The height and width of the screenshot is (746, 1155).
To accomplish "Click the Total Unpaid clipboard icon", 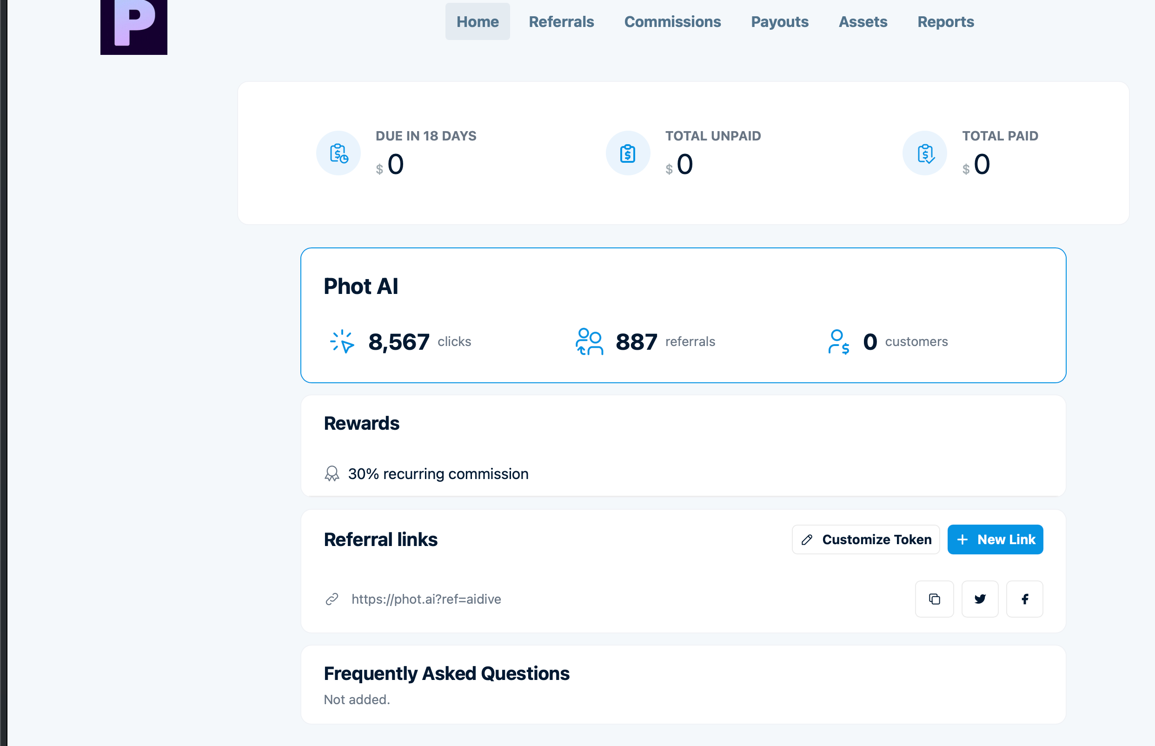I will click(628, 153).
